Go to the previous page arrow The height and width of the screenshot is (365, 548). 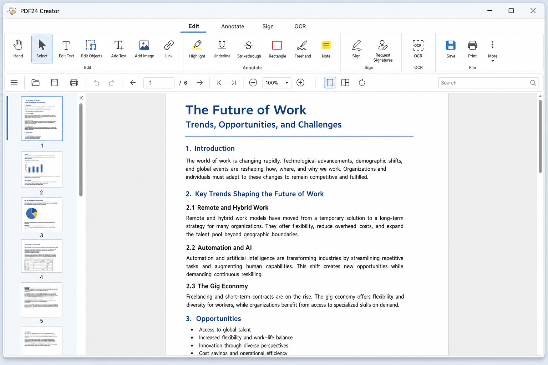click(x=133, y=83)
